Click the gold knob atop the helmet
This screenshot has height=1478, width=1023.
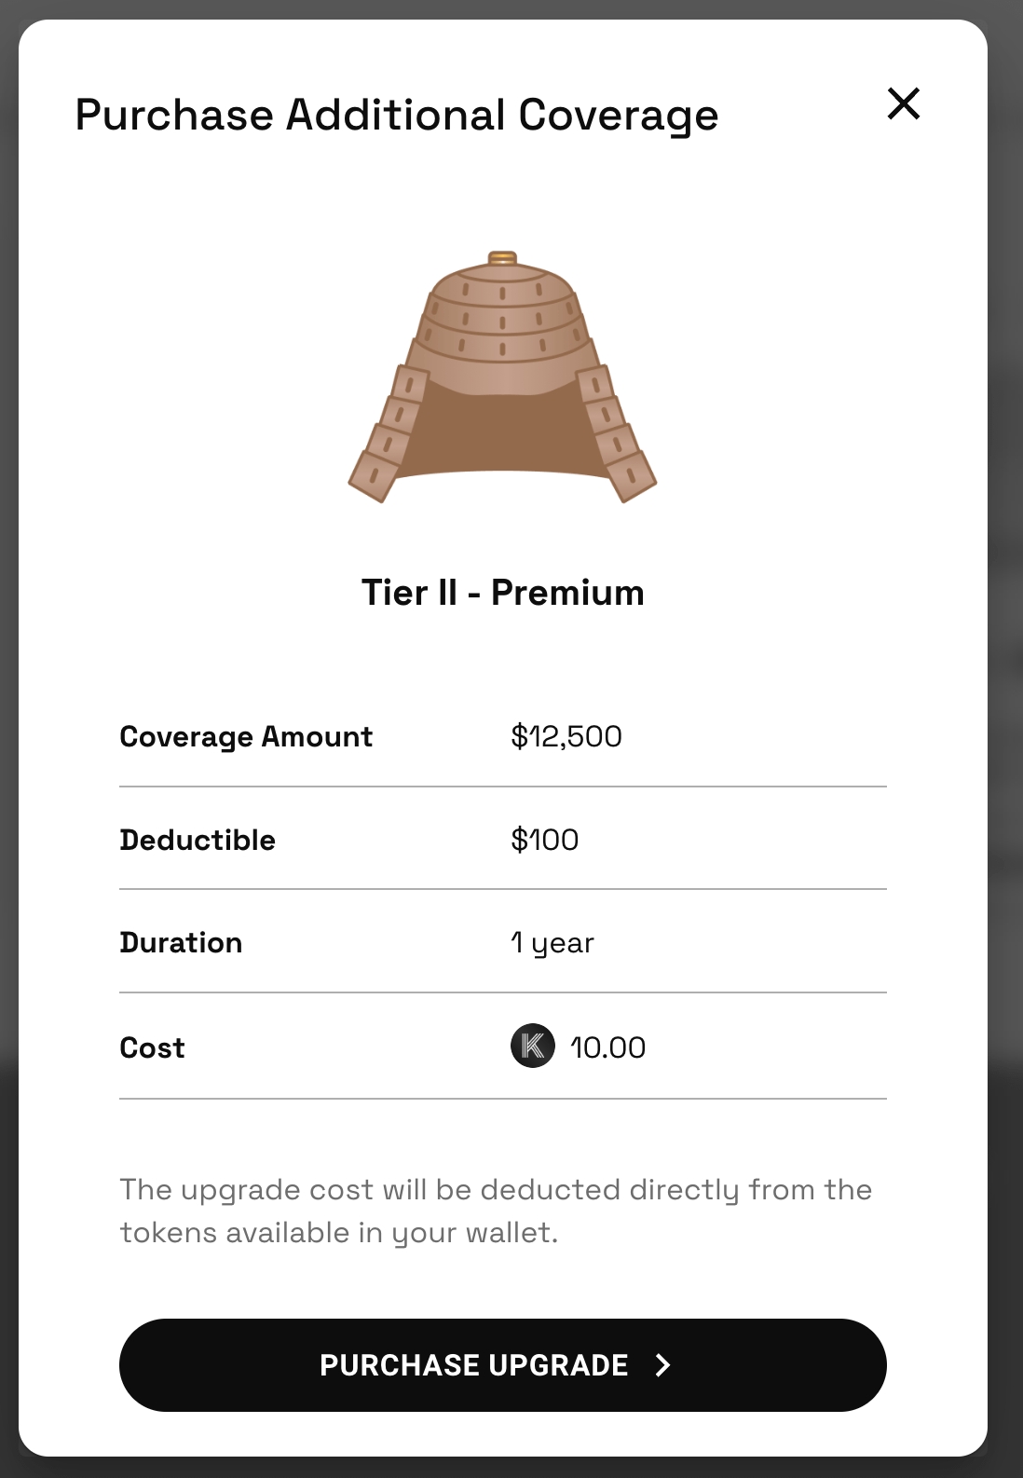point(502,257)
